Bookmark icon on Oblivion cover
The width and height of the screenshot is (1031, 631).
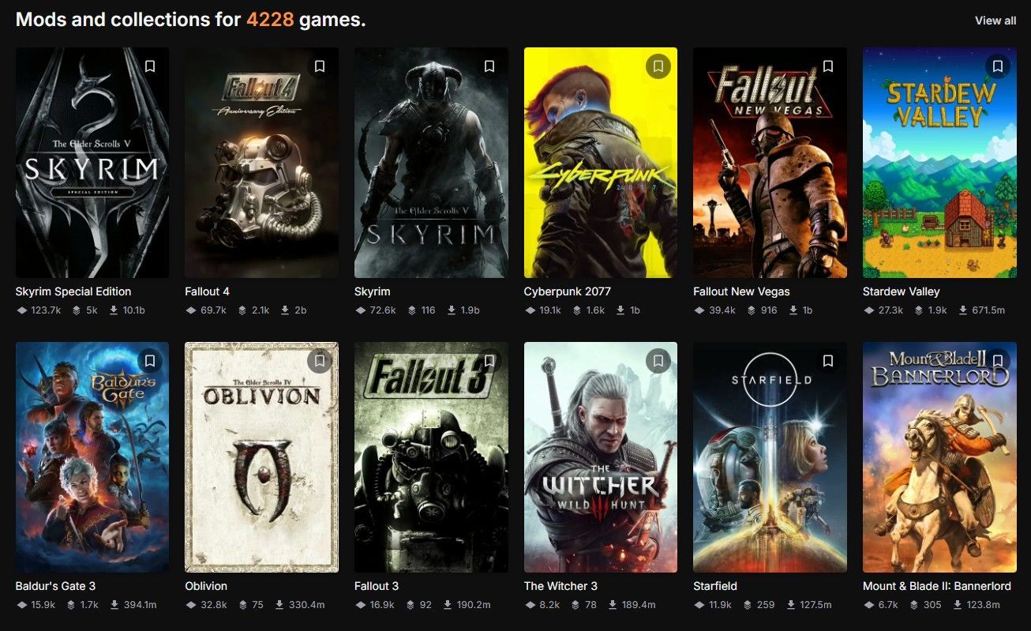click(x=320, y=361)
